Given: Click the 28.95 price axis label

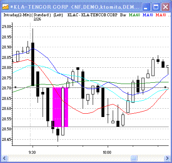Looking at the screenshot, I should point(7,37).
